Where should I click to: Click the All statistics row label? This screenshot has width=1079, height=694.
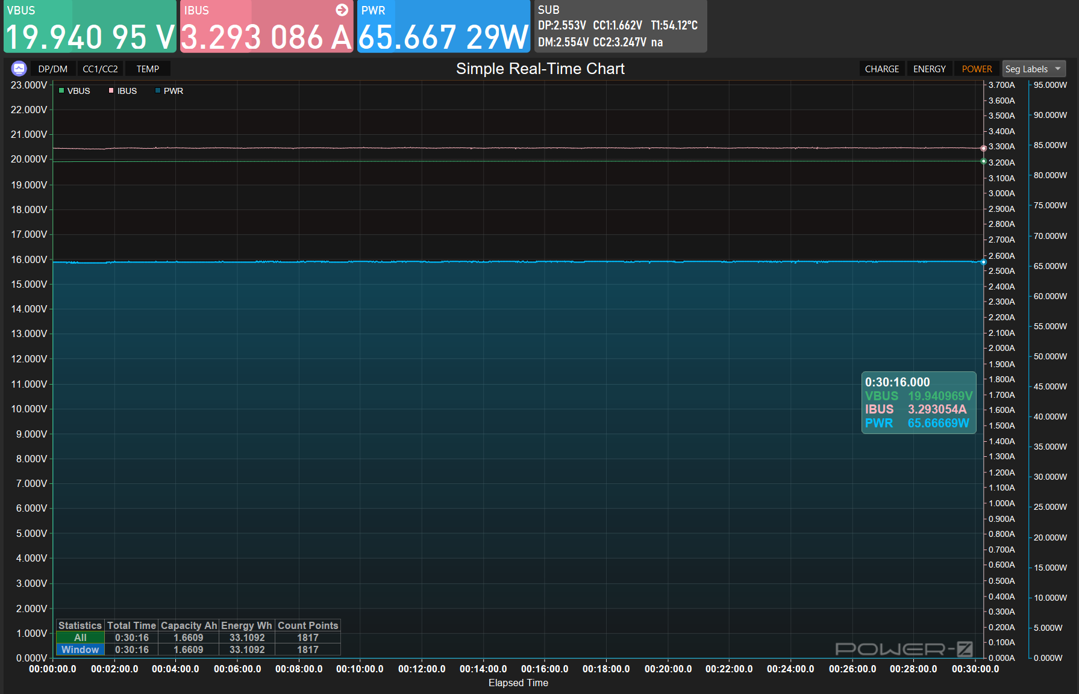point(80,637)
